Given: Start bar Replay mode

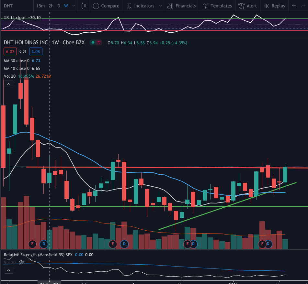Looking at the screenshot, I should pos(275,6).
